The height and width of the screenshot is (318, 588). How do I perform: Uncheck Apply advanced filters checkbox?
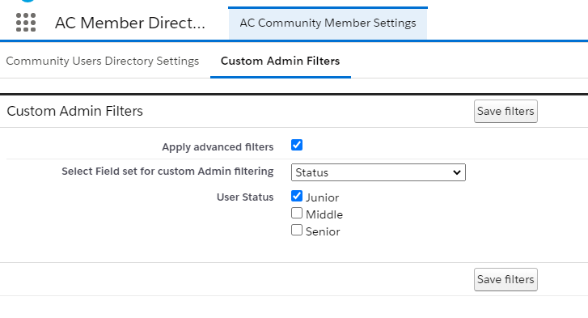(297, 145)
